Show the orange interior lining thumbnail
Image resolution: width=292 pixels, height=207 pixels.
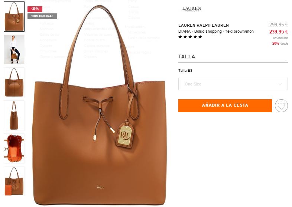click(x=14, y=148)
